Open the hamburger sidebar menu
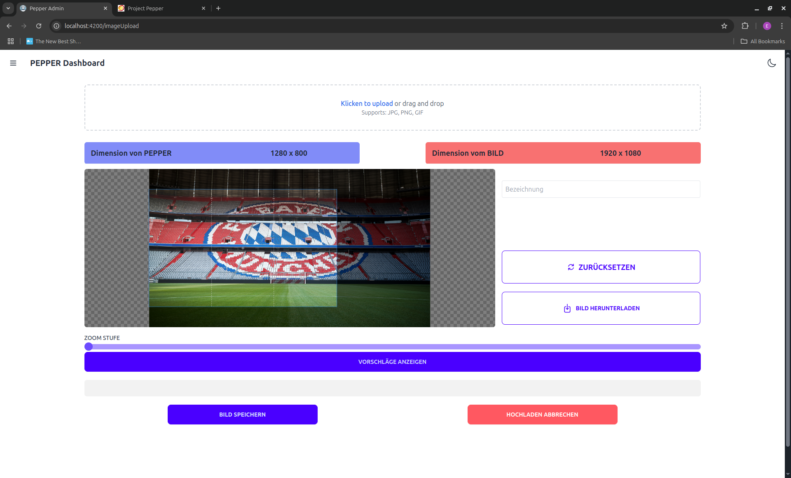 pos(13,63)
